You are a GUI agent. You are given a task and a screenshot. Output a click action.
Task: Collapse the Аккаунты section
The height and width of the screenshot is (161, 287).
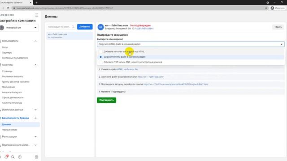[x=35, y=65]
